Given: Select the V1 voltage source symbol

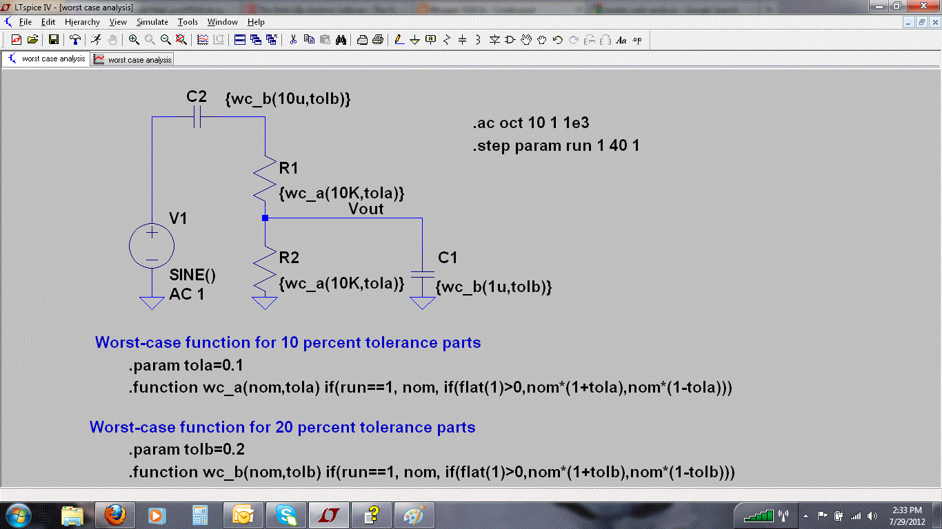Looking at the screenshot, I should click(152, 245).
